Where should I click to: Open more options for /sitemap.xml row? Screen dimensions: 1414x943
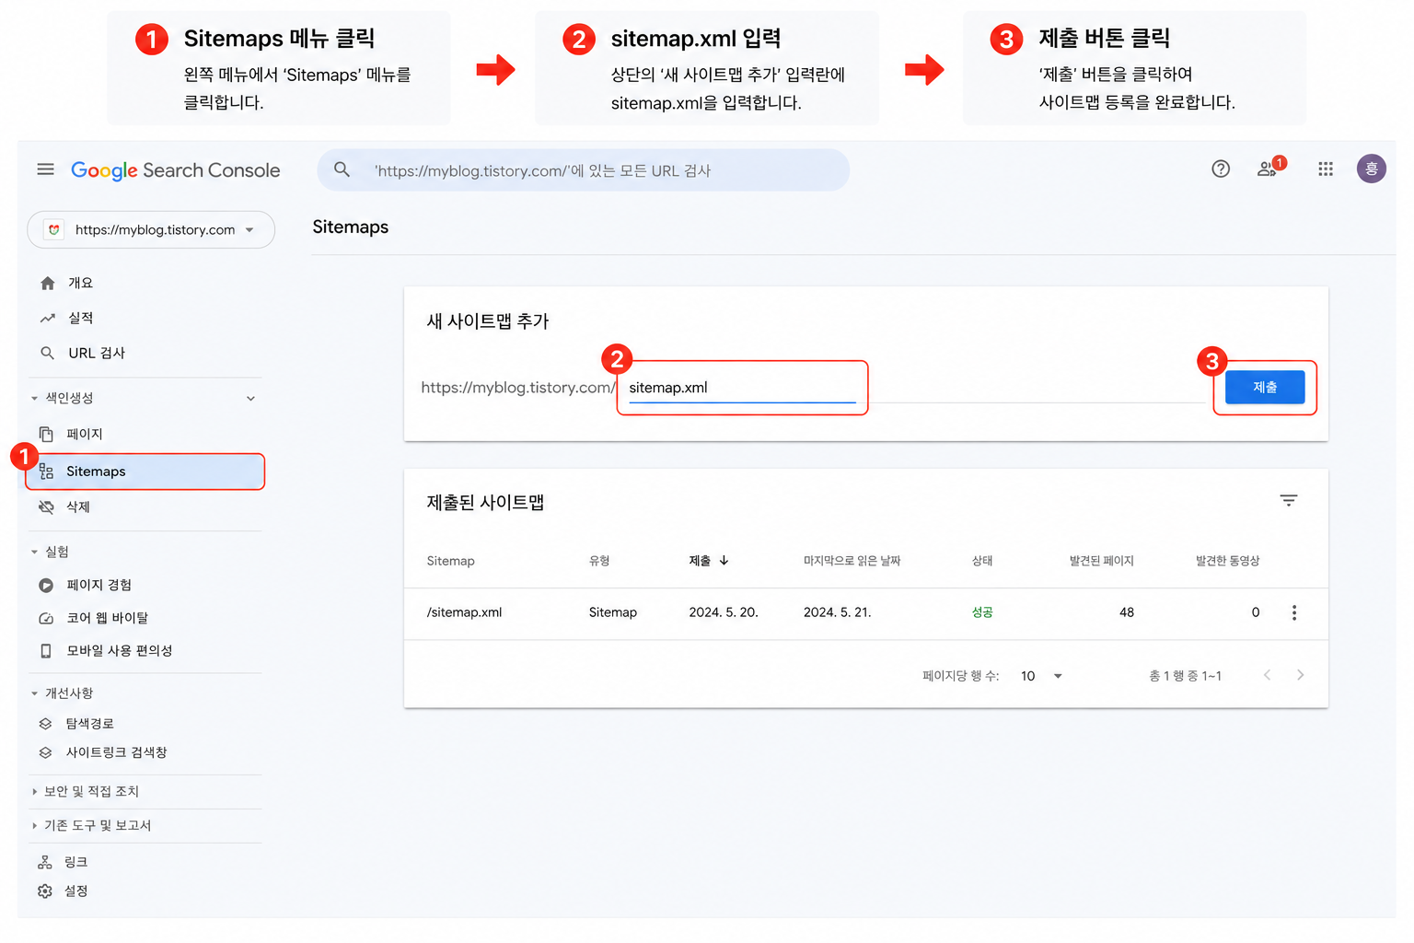tap(1294, 613)
